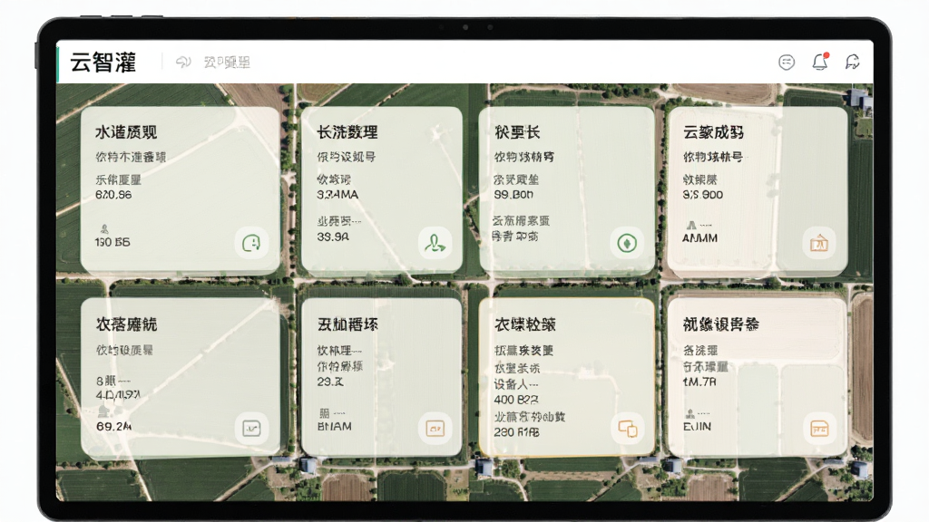Image resolution: width=929 pixels, height=522 pixels.
Task: Open the yellow-bordered card title above 400 B22
Action: point(525,324)
